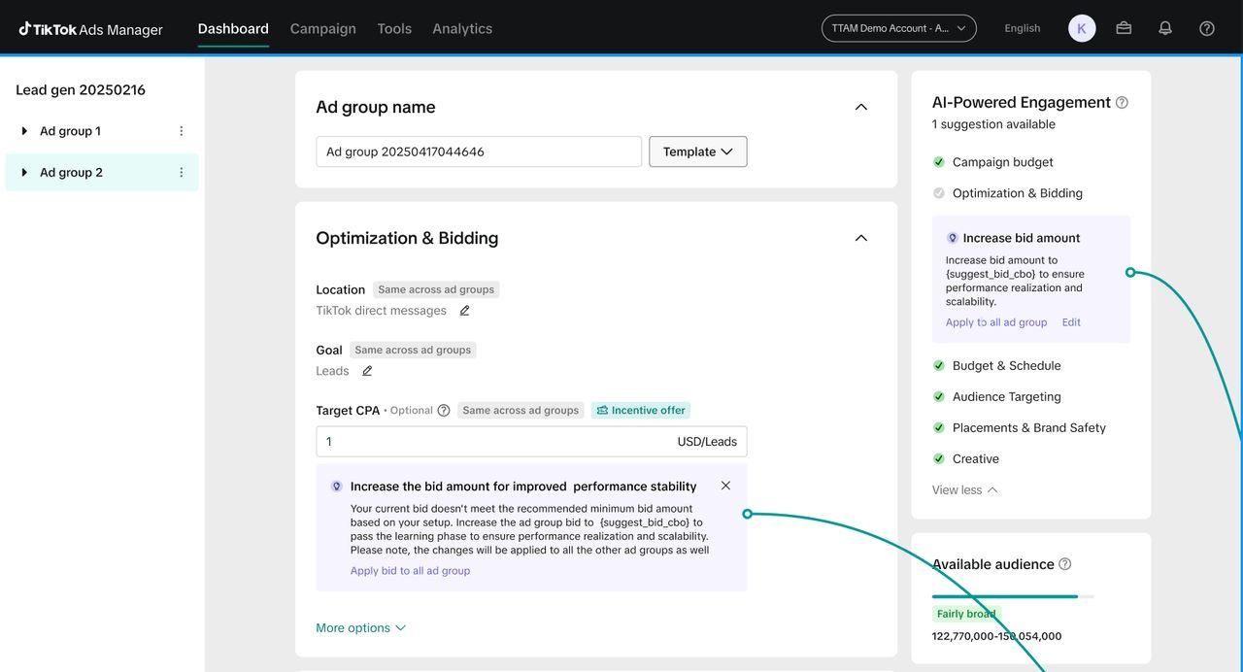The height and width of the screenshot is (672, 1243).
Task: Click the user avatar K
Action: click(x=1082, y=28)
